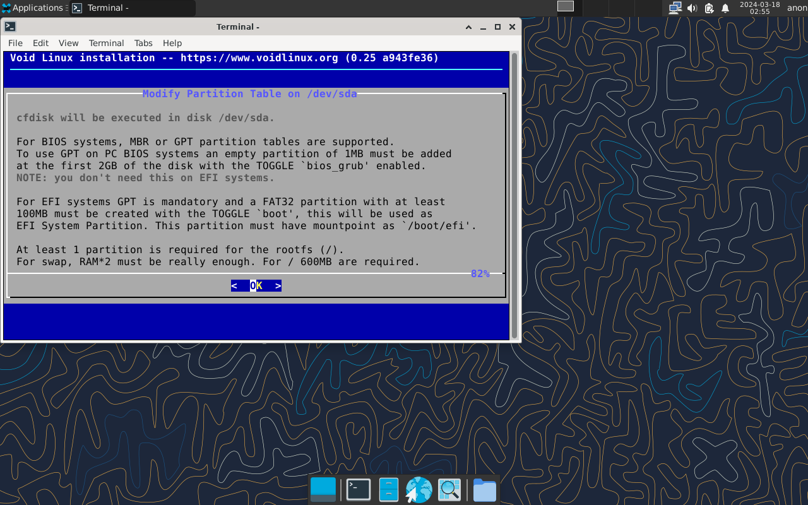Open the Tabs menu
Image resolution: width=808 pixels, height=505 pixels.
click(x=143, y=43)
